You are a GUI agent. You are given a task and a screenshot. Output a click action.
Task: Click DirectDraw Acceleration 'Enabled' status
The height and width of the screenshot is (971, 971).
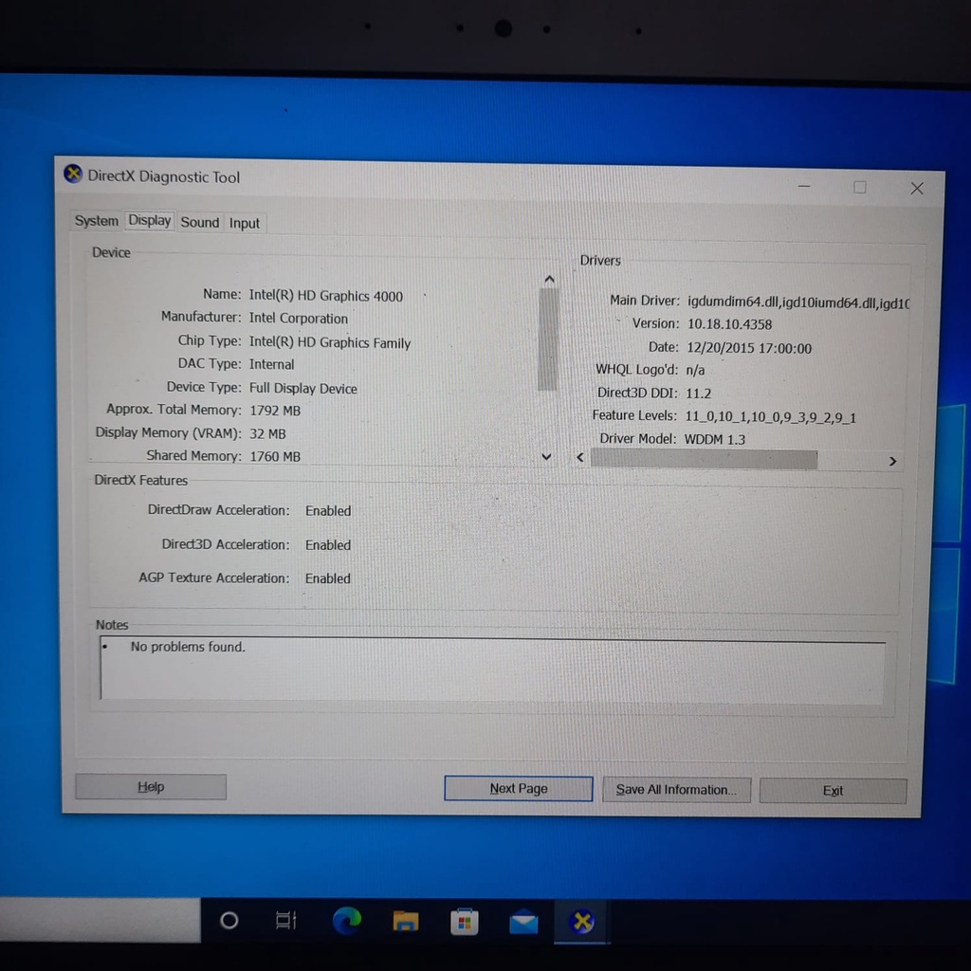click(327, 511)
